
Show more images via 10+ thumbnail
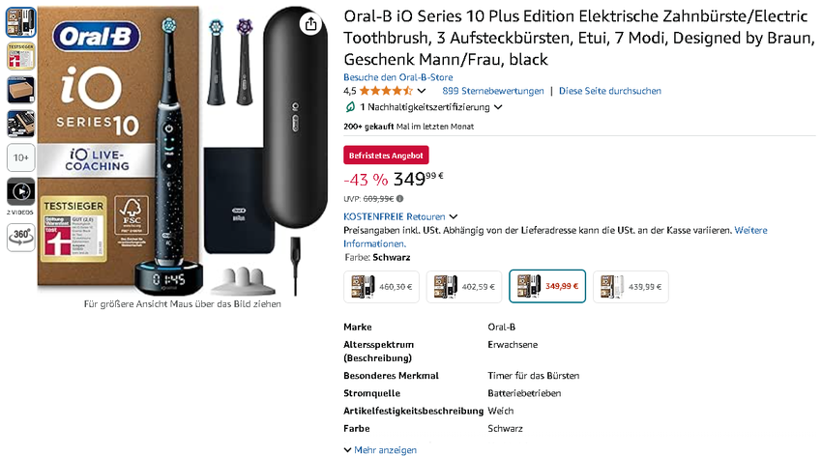point(20,157)
